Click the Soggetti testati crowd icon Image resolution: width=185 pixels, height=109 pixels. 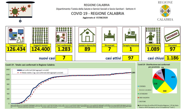tap(40, 36)
